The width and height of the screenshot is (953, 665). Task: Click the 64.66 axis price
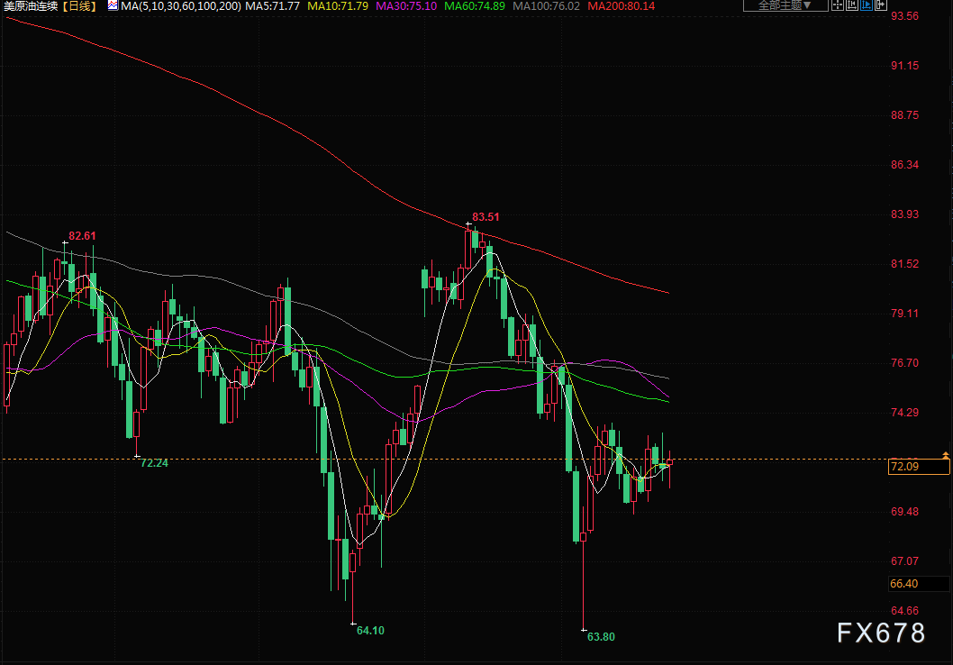click(x=904, y=611)
